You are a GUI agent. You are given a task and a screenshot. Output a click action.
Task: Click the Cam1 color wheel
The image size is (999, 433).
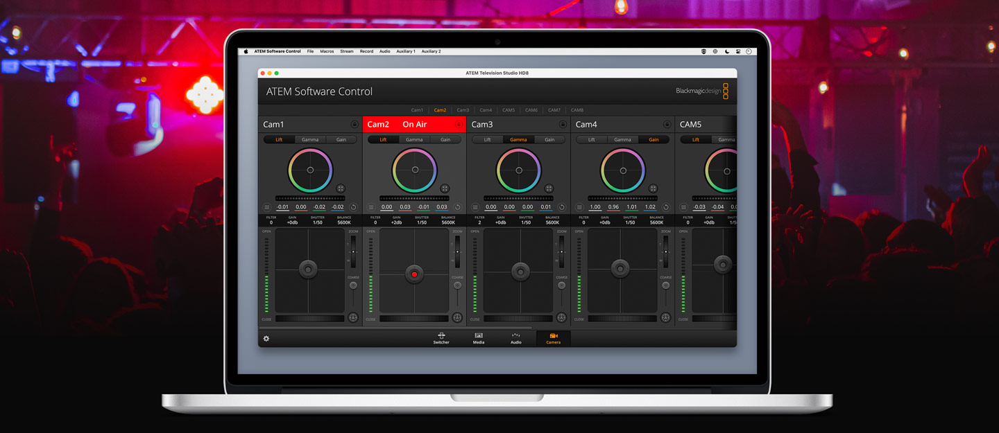pos(310,170)
